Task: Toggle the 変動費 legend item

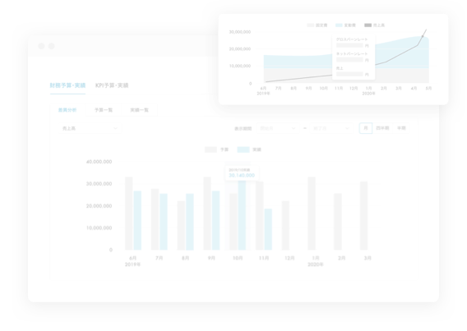Action: 345,25
